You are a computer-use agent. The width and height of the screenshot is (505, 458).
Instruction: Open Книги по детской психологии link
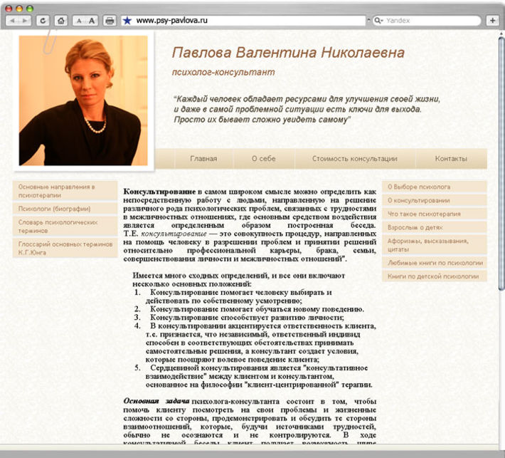coord(435,276)
